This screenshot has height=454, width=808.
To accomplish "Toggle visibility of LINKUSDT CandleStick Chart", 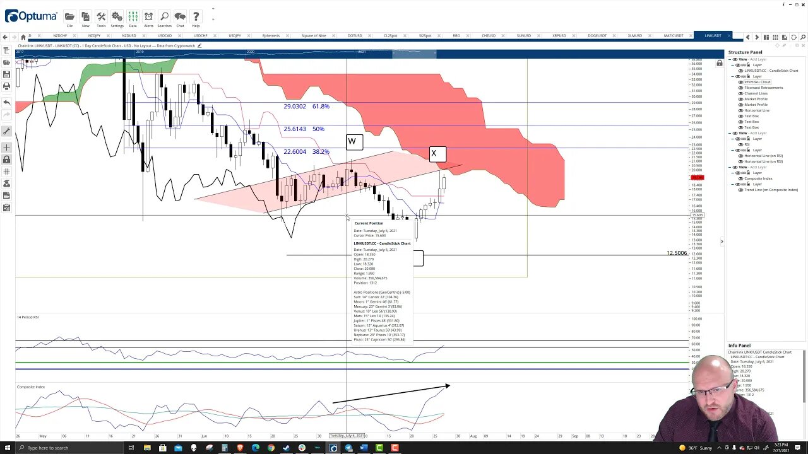I will click(x=741, y=71).
